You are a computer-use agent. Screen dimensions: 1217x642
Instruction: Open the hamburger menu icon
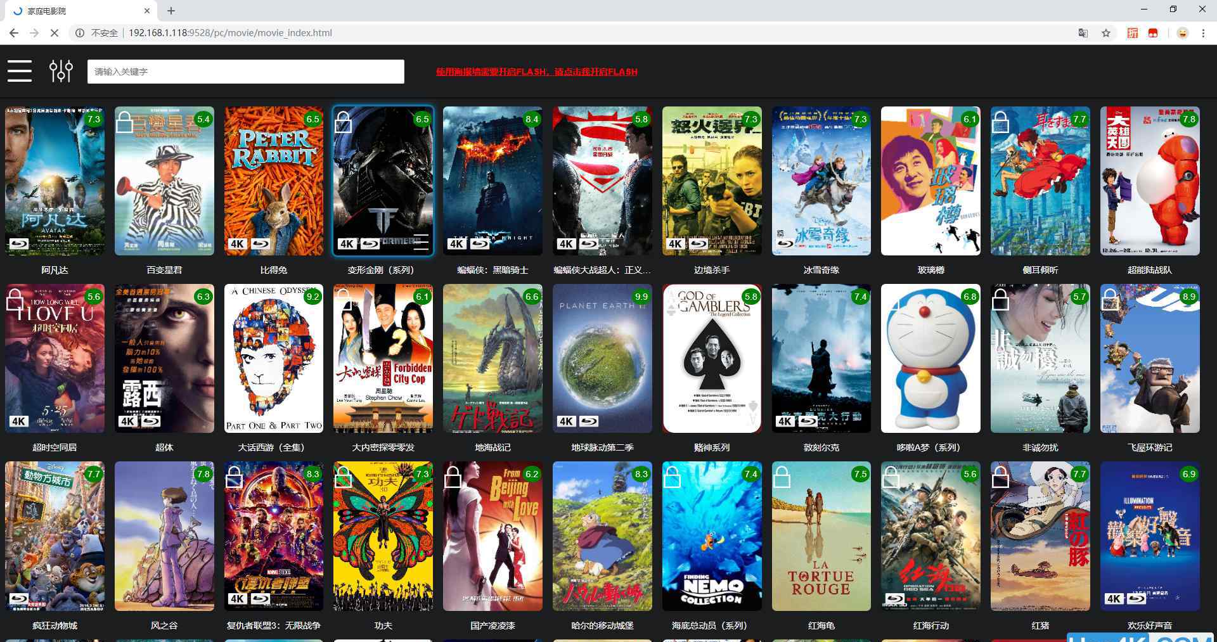coord(20,71)
